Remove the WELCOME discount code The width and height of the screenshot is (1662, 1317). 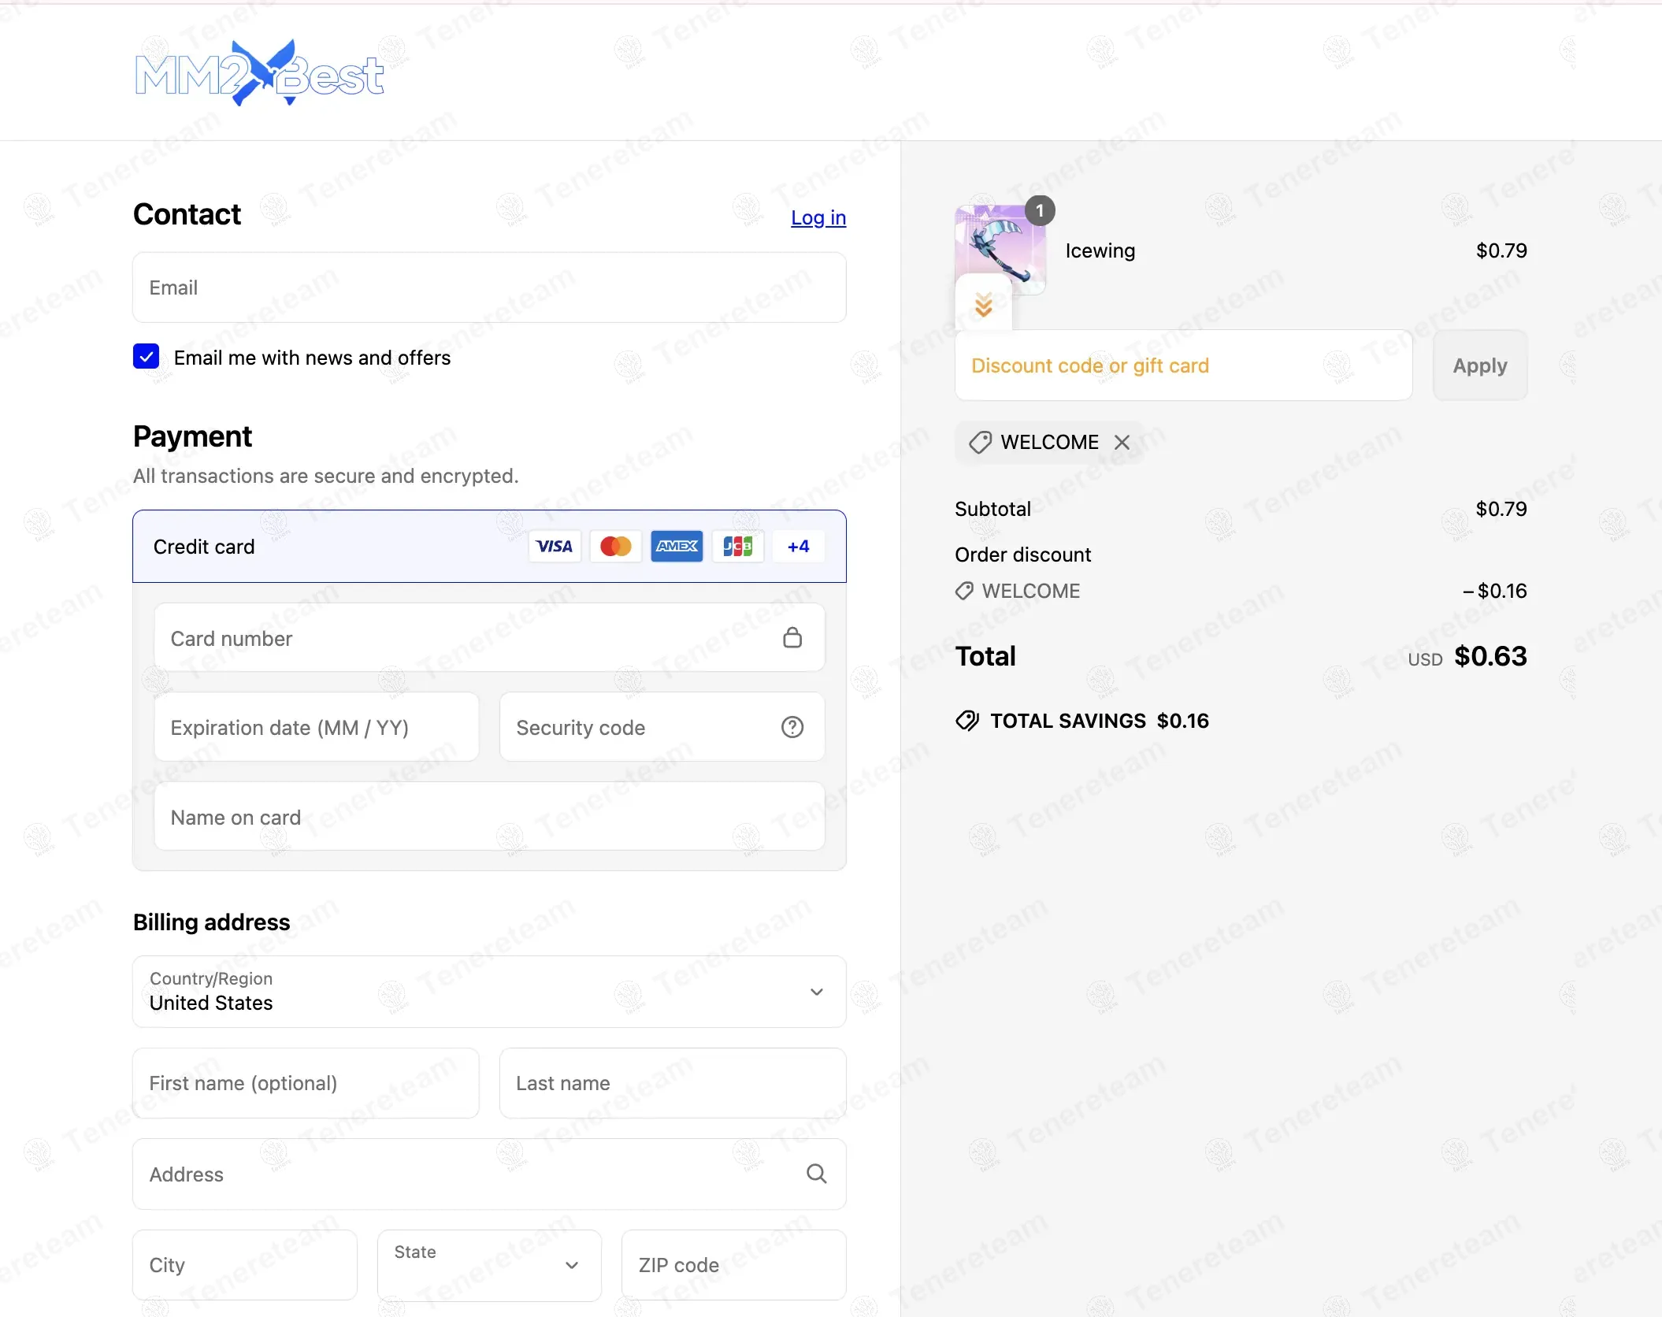click(1122, 442)
